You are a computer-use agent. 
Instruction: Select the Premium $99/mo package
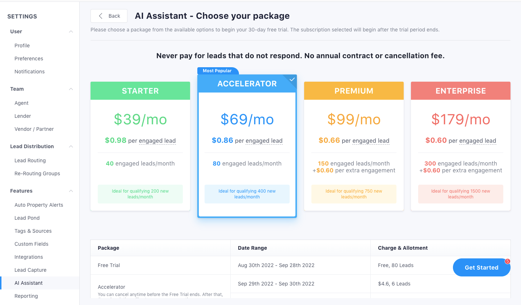click(354, 146)
